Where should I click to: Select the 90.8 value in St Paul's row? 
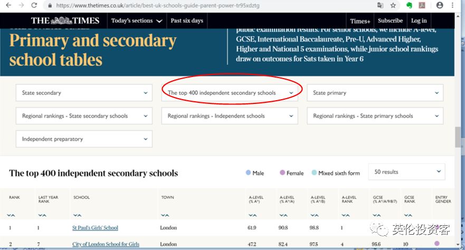[283, 228]
